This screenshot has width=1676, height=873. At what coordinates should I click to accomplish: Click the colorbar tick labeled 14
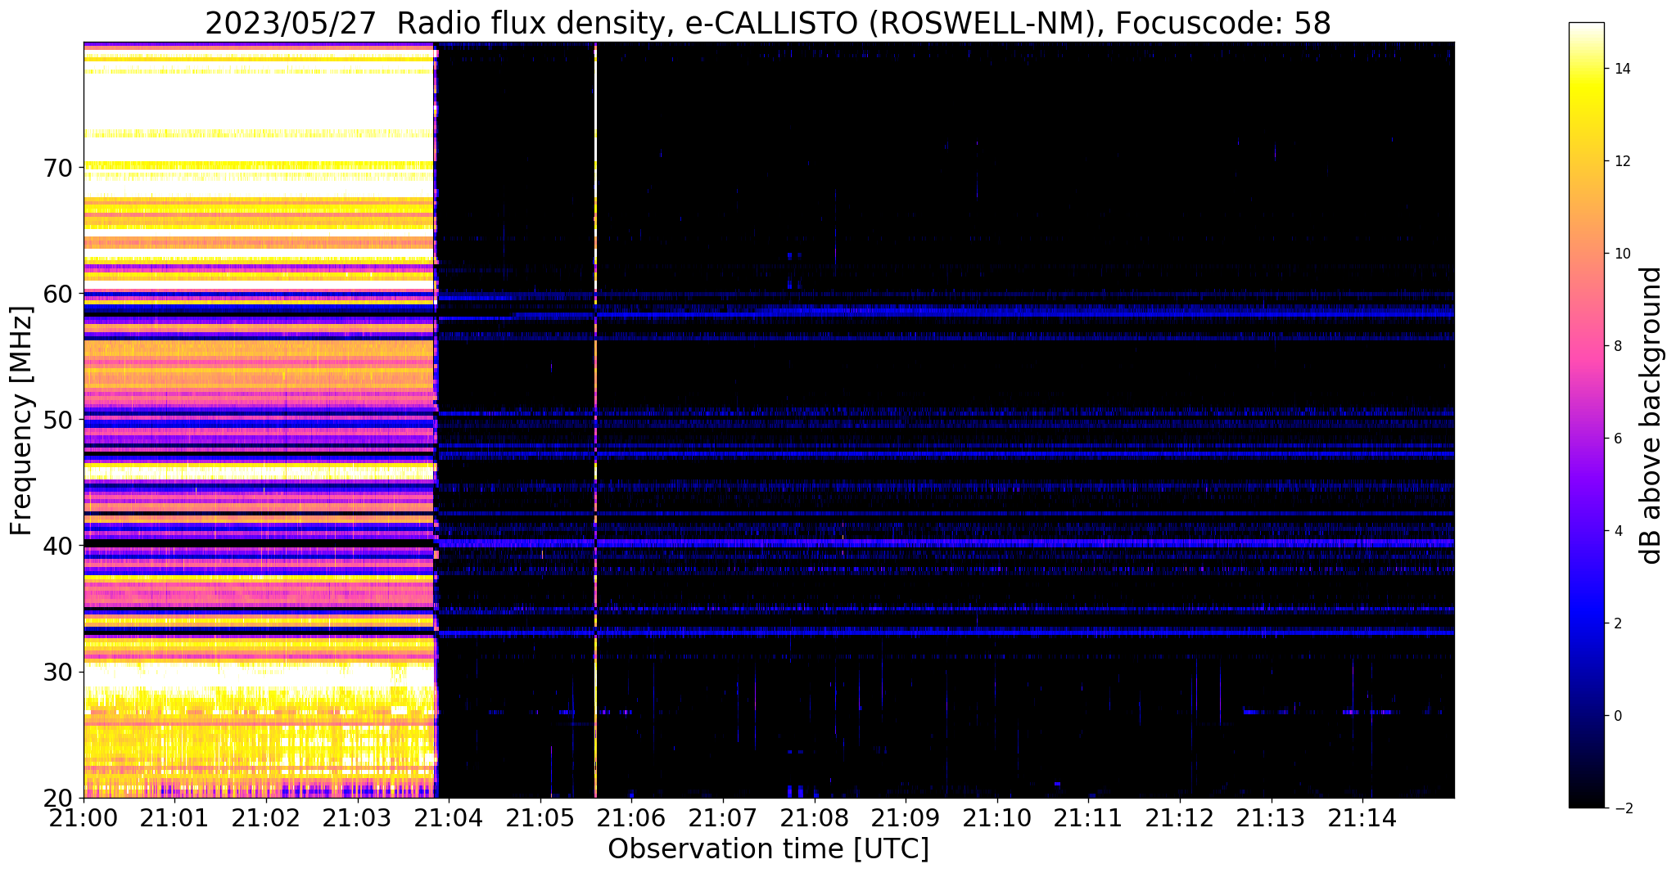coord(1622,69)
